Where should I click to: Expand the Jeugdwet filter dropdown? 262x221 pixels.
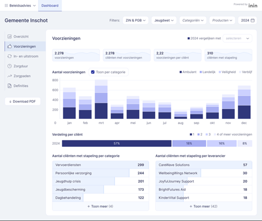tap(163, 21)
